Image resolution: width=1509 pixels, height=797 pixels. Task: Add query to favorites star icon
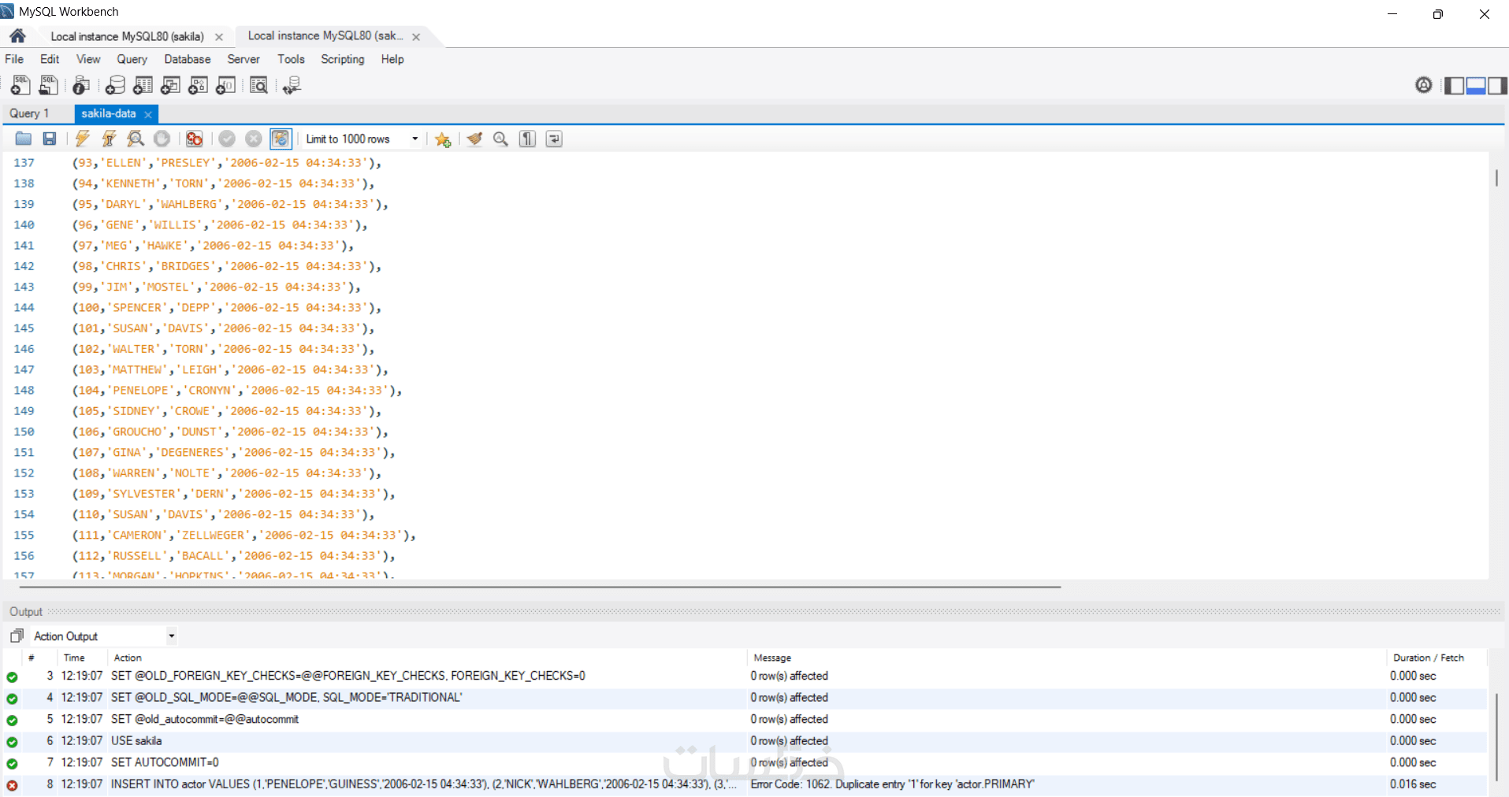[443, 139]
